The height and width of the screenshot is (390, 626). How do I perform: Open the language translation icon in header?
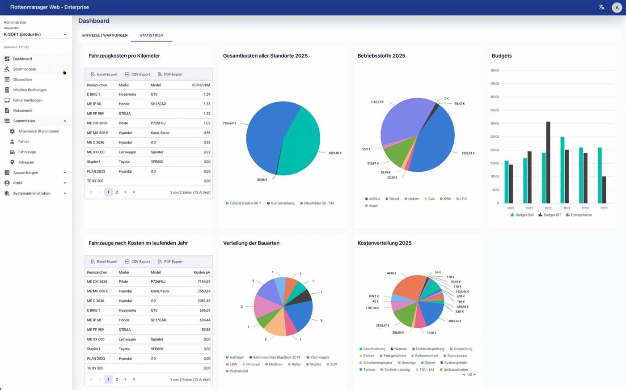(x=601, y=7)
